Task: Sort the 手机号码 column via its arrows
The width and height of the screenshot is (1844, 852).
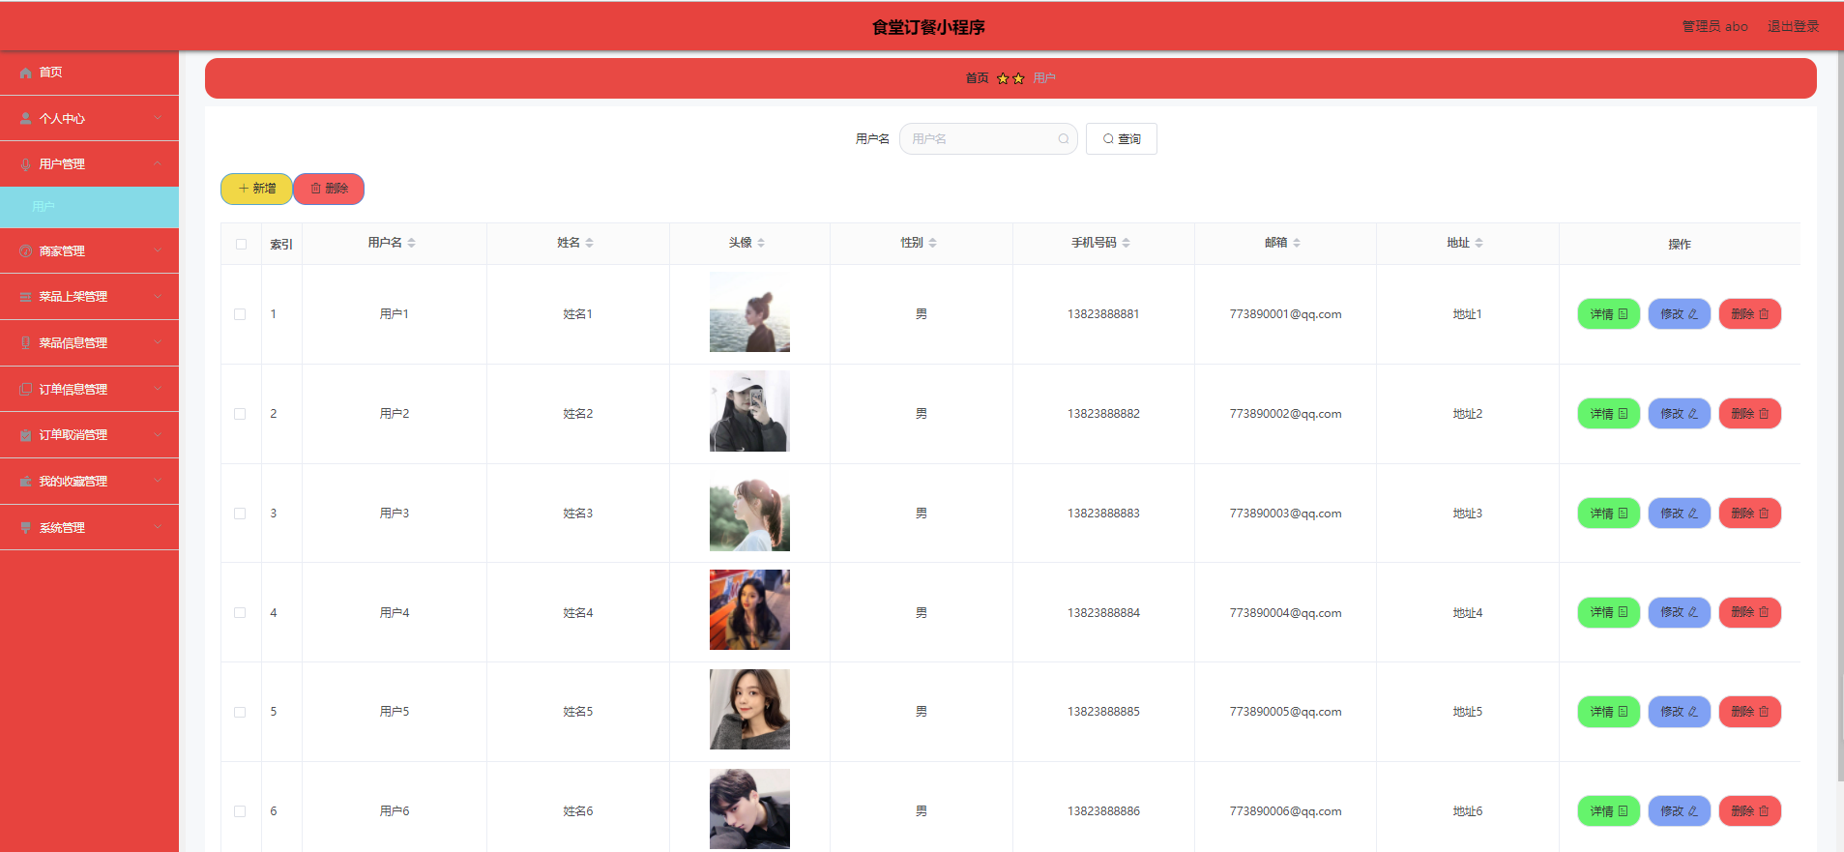Action: pyautogui.click(x=1127, y=243)
